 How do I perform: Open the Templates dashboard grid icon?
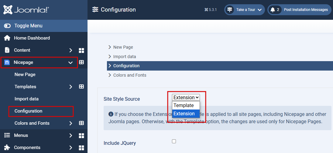(x=81, y=87)
